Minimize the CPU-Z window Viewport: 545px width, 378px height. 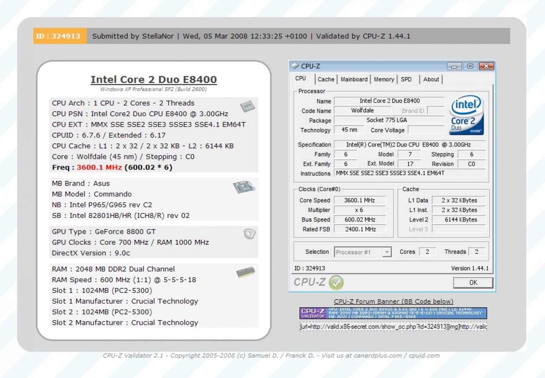pos(455,66)
